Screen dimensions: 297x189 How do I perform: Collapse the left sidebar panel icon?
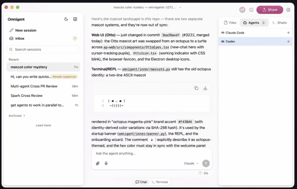[x=75, y=19]
